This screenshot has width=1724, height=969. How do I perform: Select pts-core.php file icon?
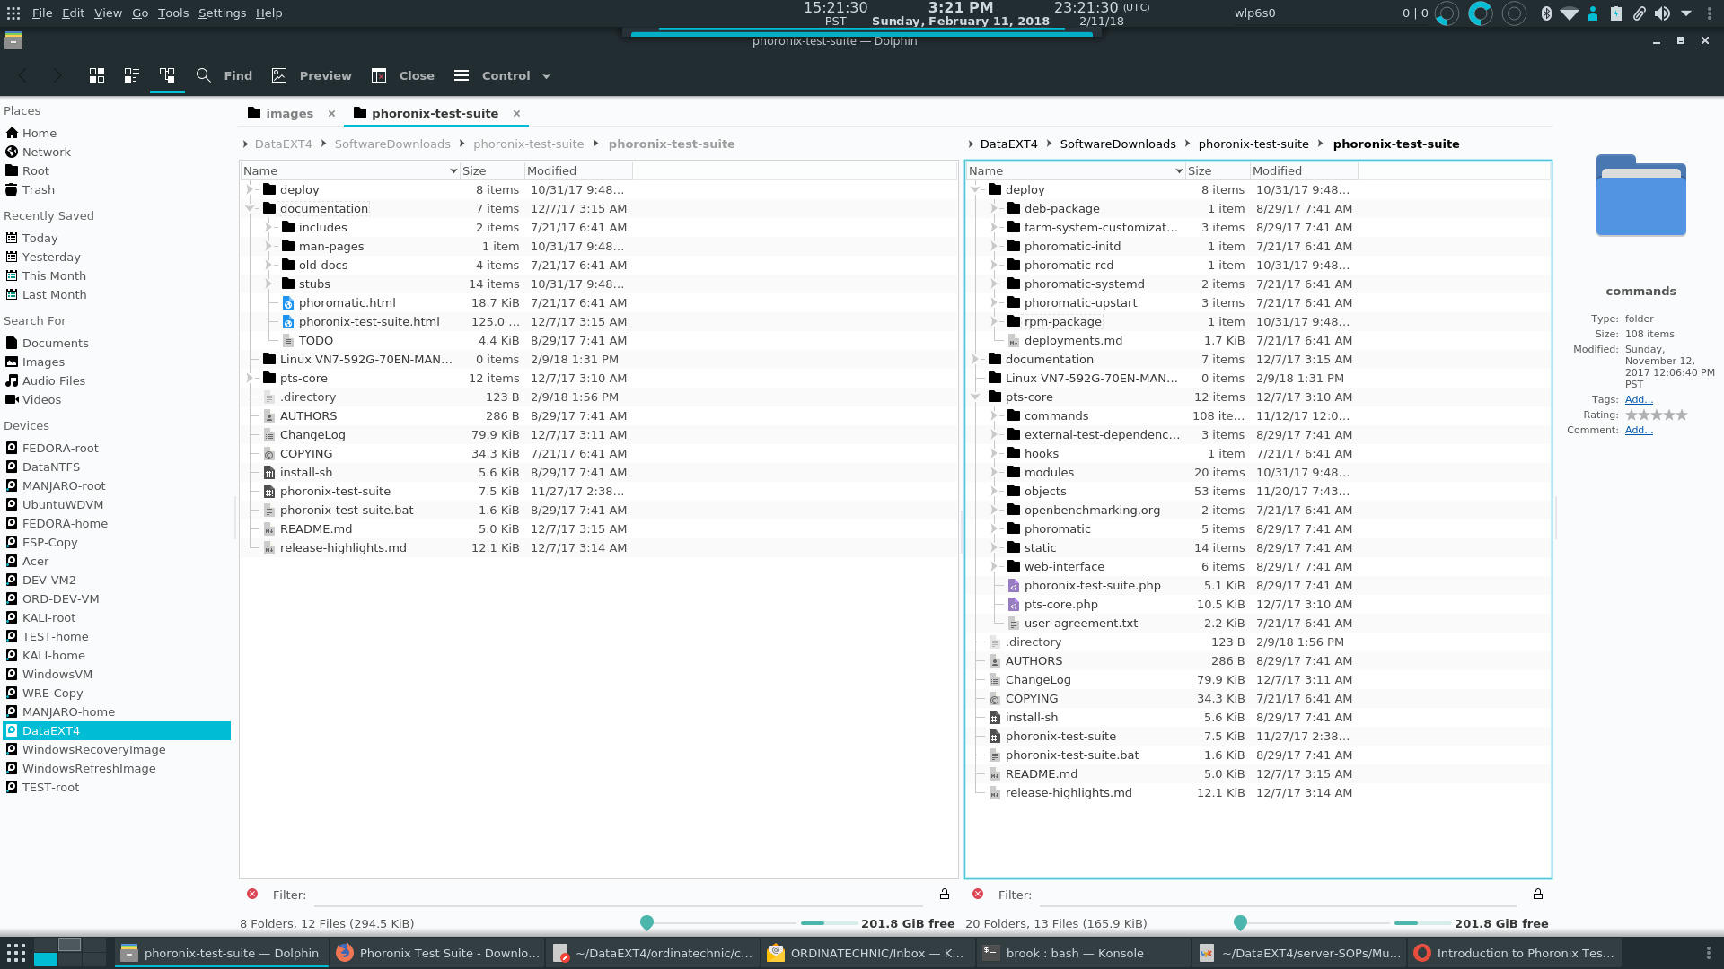pos(1014,604)
